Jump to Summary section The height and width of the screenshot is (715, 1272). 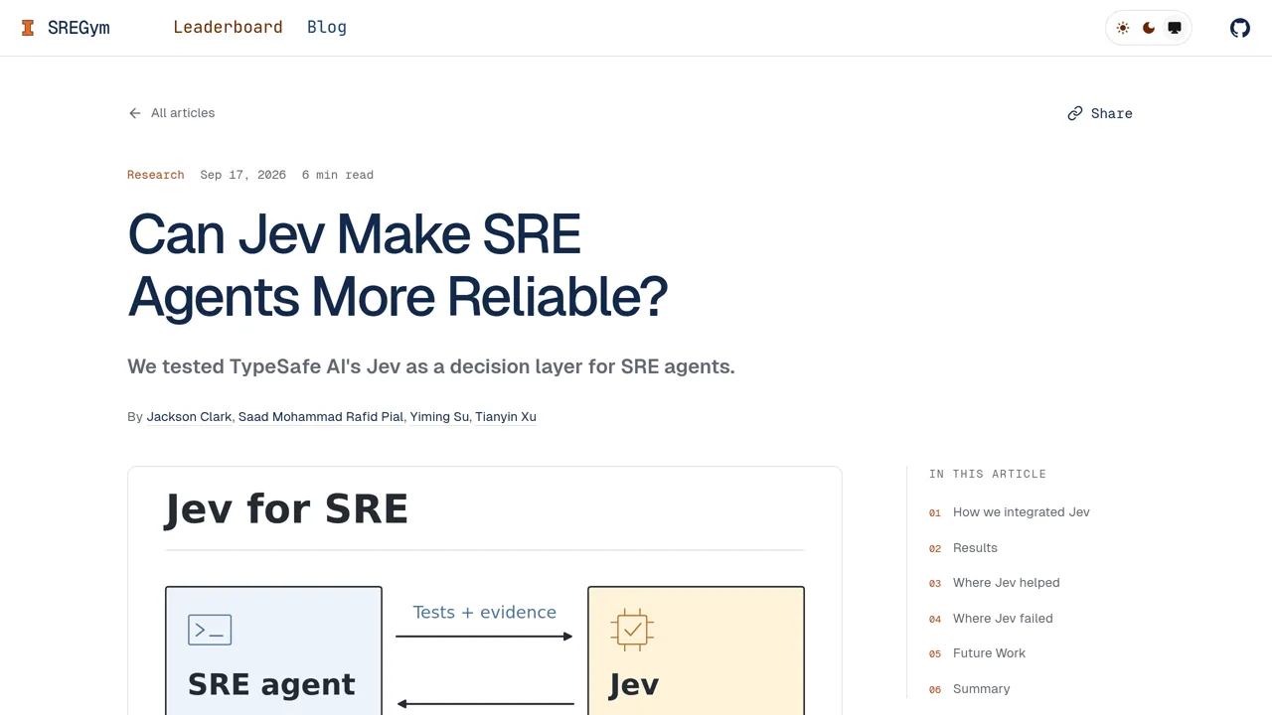(x=981, y=689)
